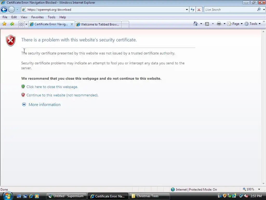Image resolution: width=266 pixels, height=200 pixels.
Task: Open Christmas Trees folder taskbar button
Action: (x=149, y=196)
